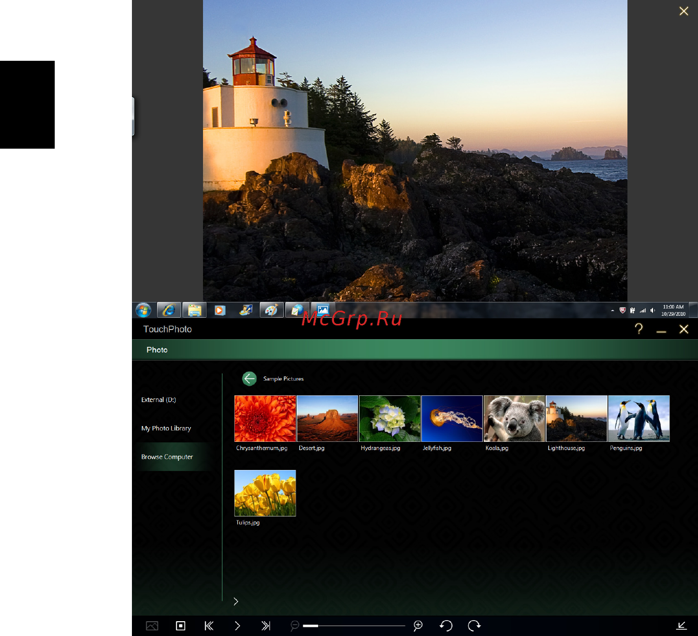
Task: Jump to last photo with the double-right arrows
Action: (x=266, y=626)
